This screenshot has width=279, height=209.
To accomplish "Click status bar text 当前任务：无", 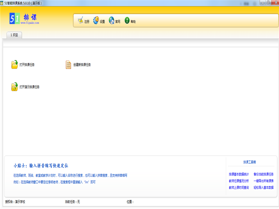I will [73, 202].
